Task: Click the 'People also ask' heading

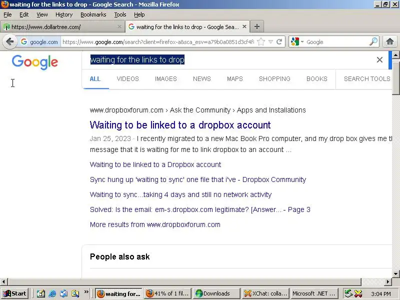Action: (x=120, y=256)
